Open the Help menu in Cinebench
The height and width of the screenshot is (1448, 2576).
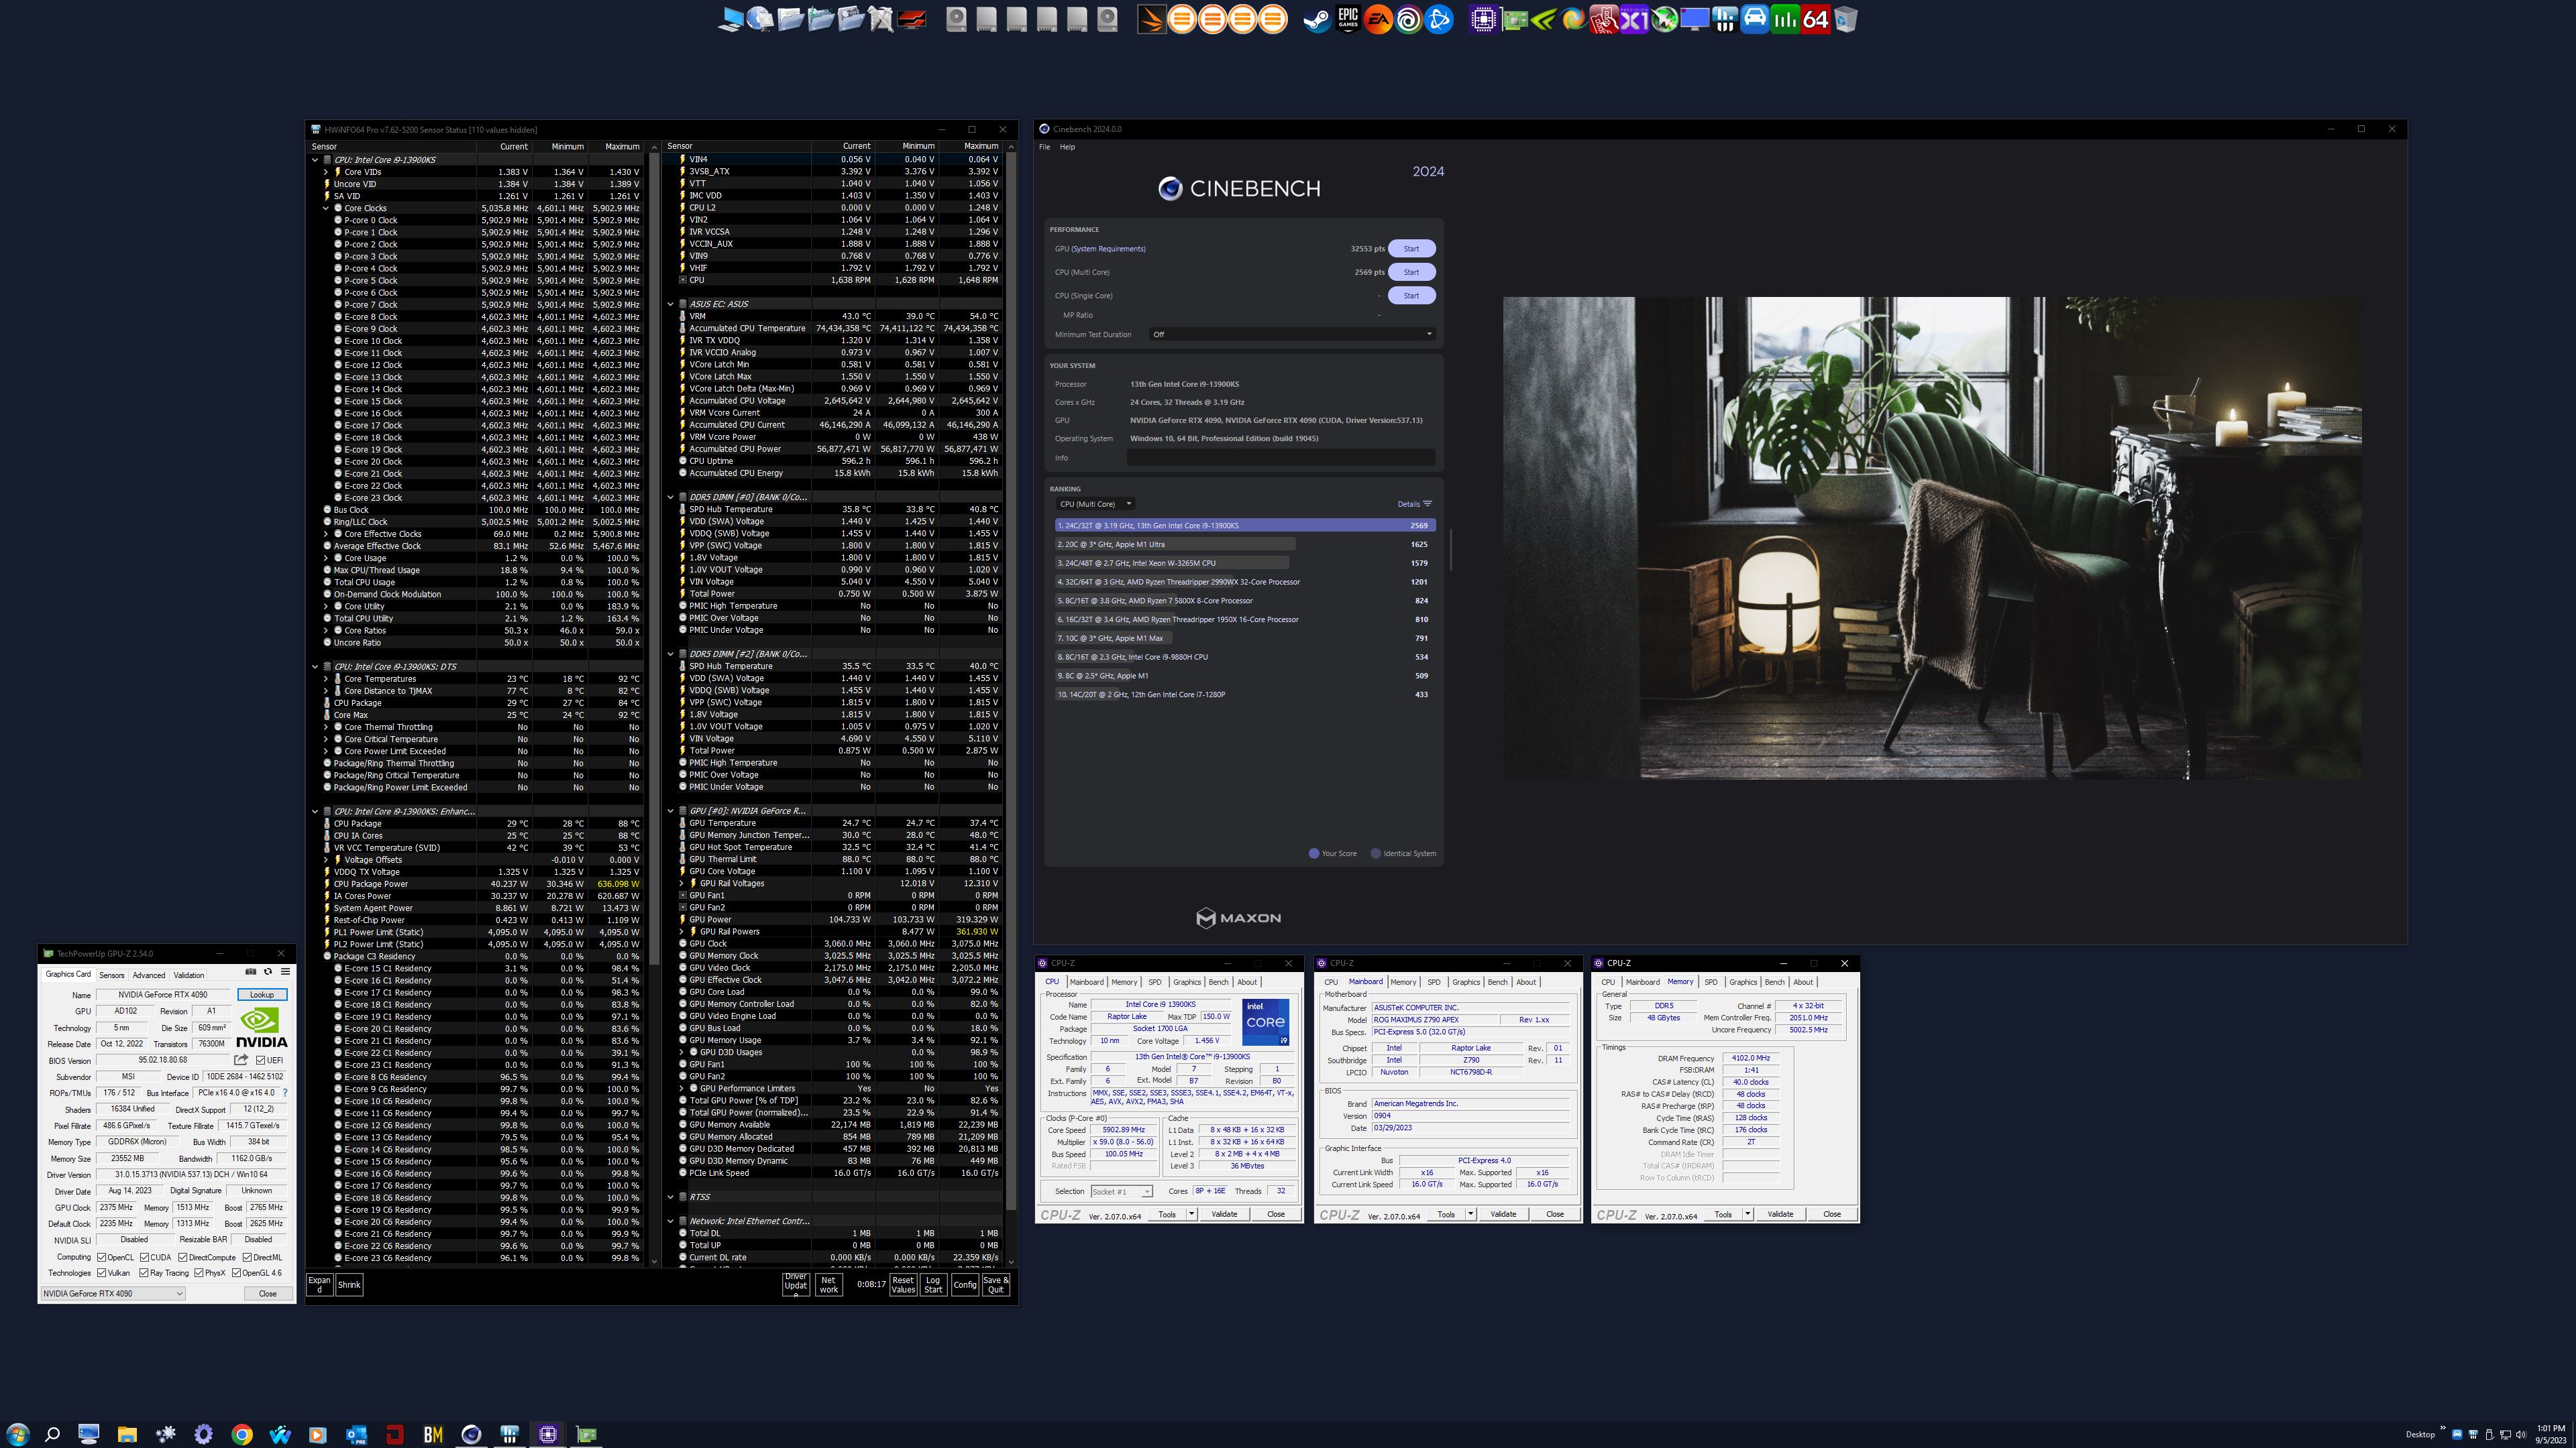pyautogui.click(x=1067, y=147)
